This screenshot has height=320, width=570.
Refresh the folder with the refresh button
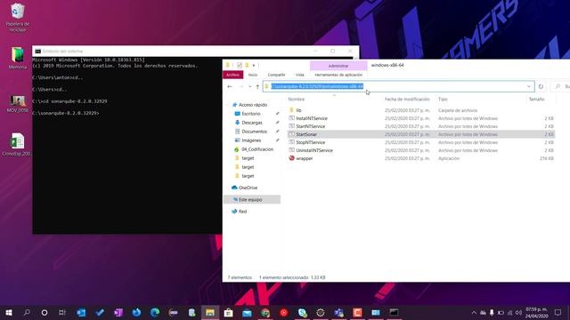coord(541,86)
